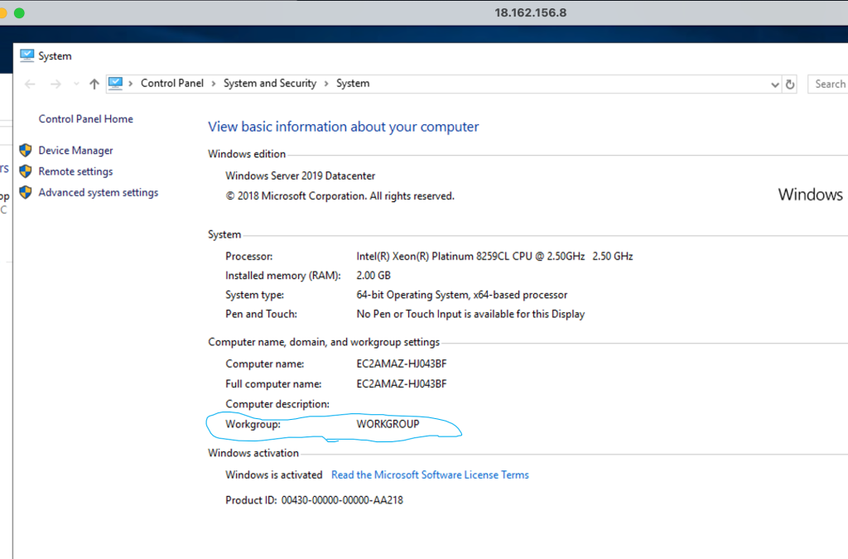The height and width of the screenshot is (559, 848).
Task: Click the WORKGROUP value
Action: 388,424
